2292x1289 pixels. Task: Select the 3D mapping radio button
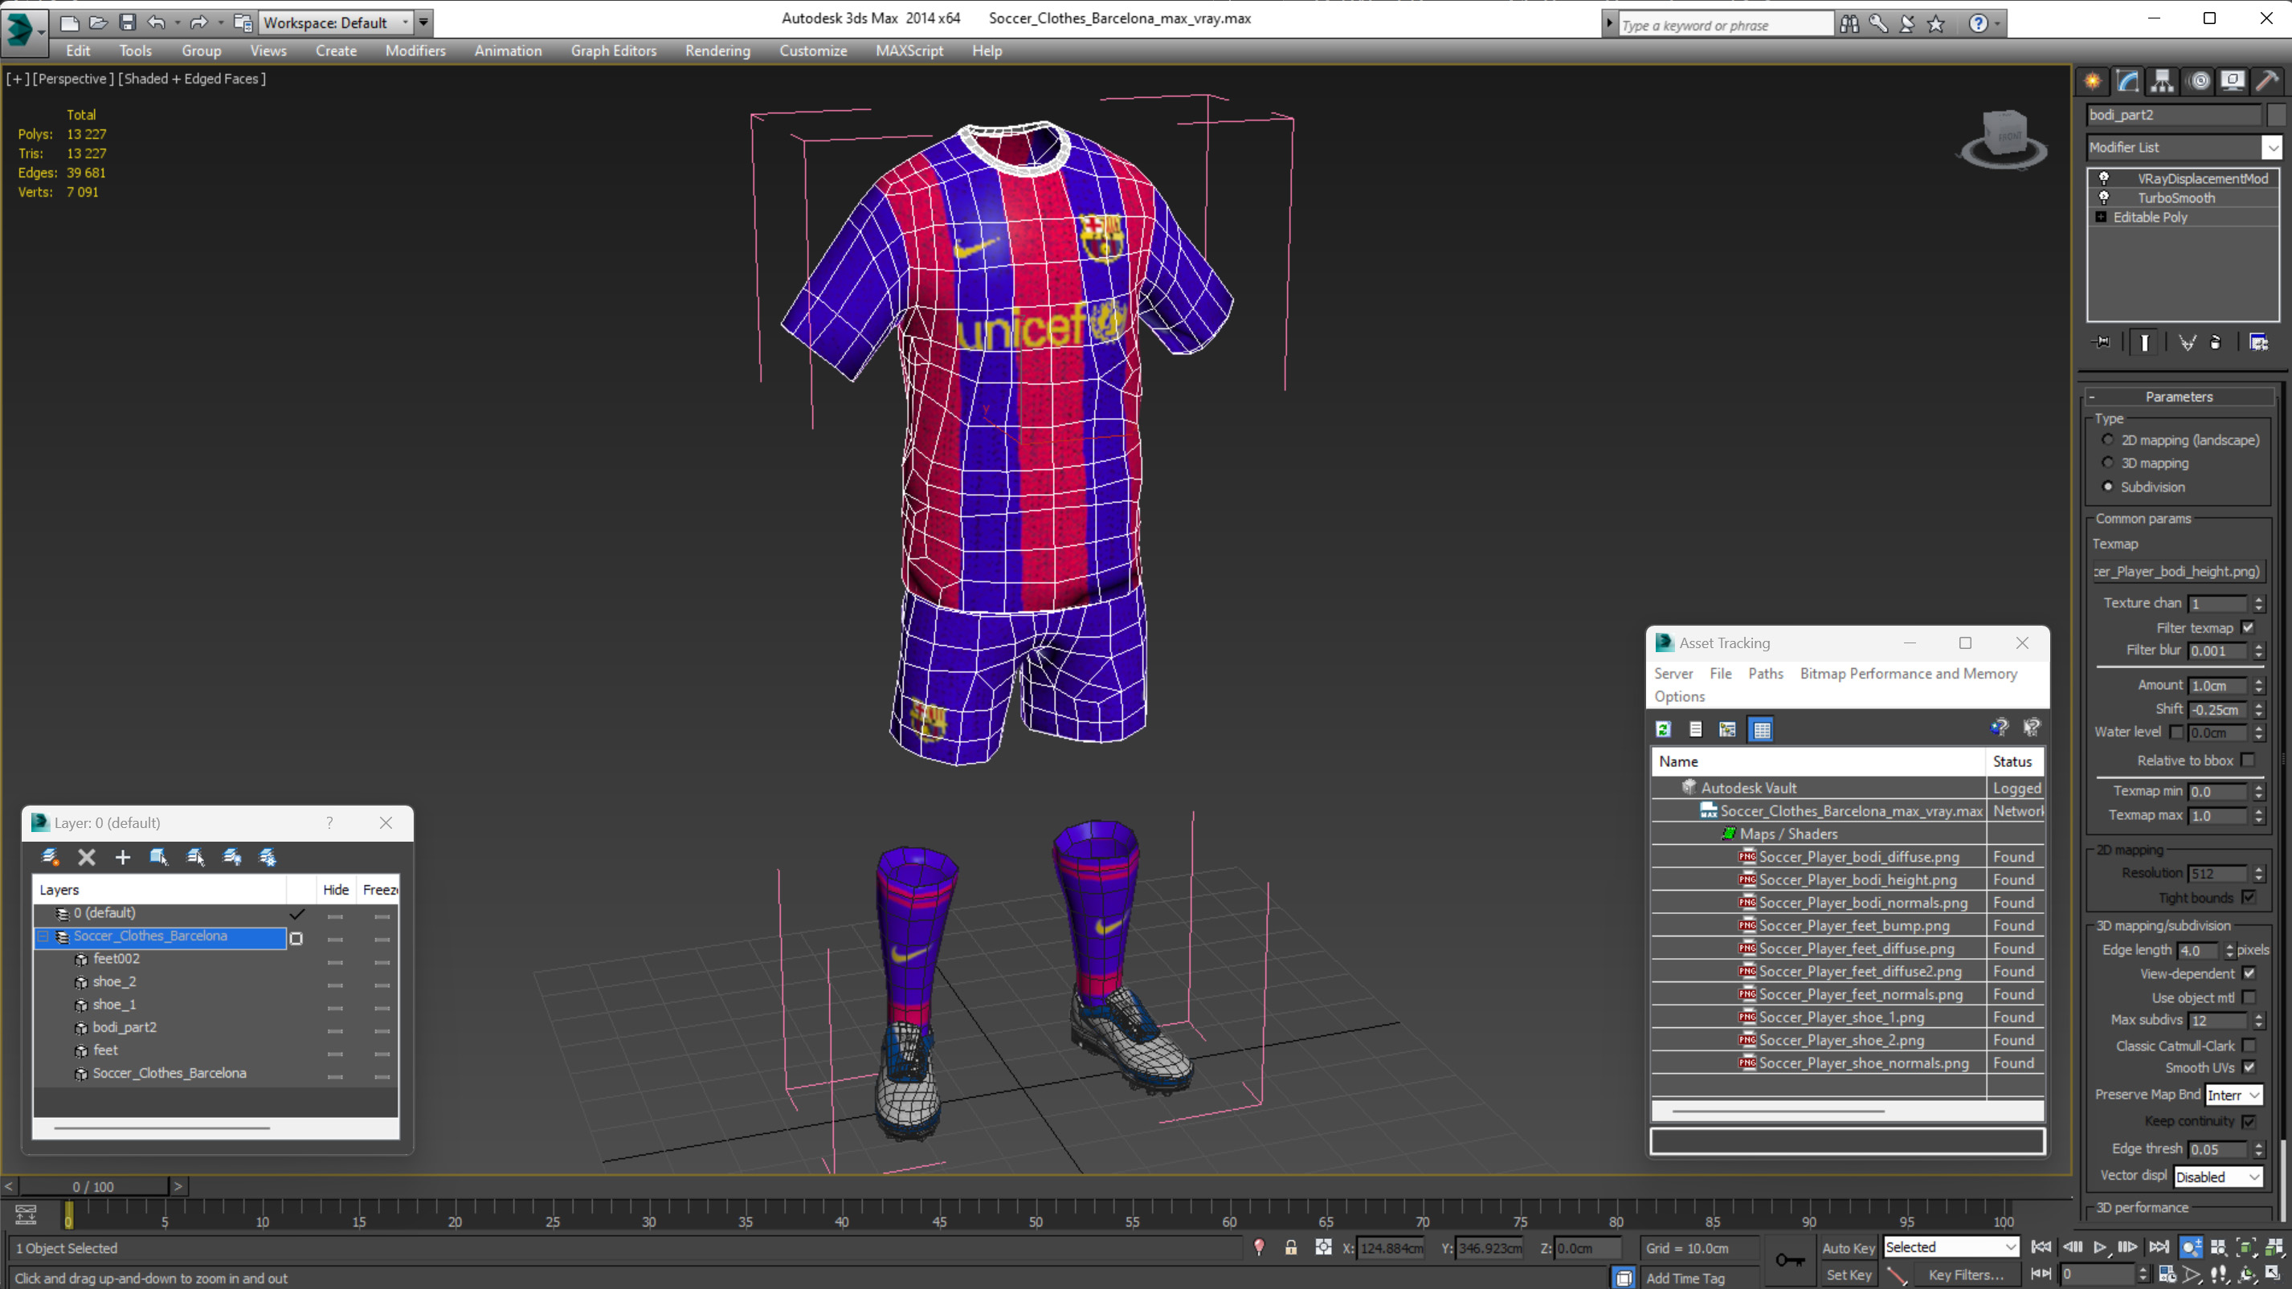pos(2107,463)
